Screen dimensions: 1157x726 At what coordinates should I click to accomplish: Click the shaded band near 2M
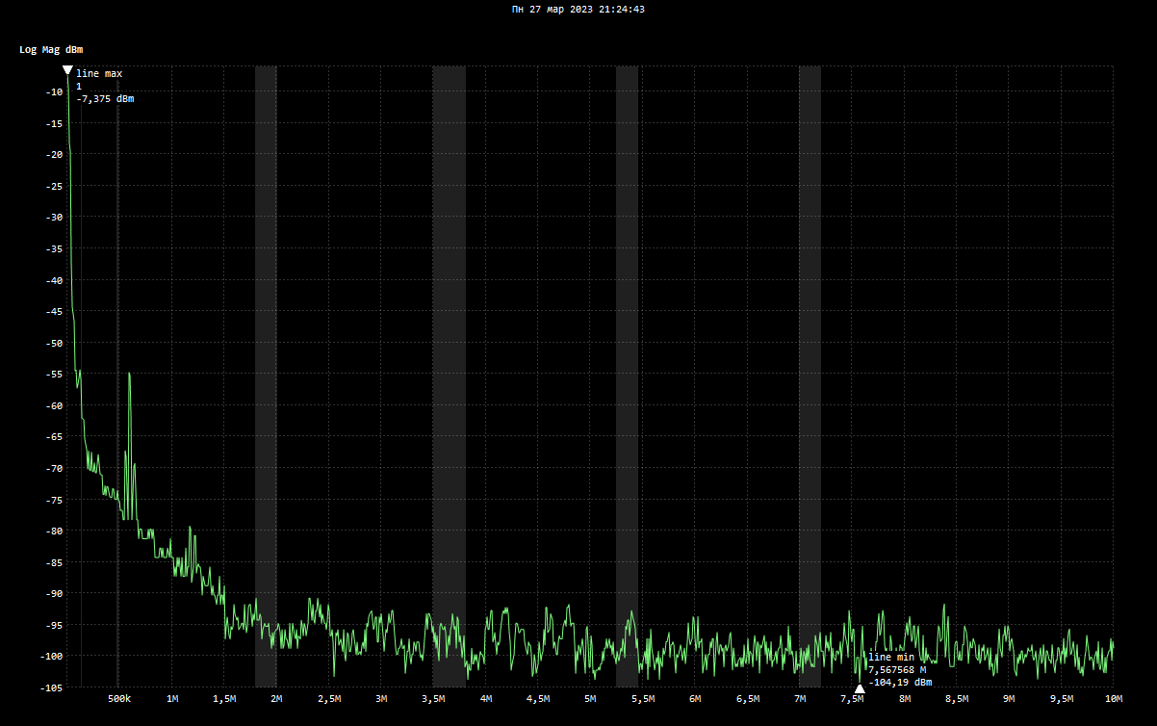click(x=266, y=376)
